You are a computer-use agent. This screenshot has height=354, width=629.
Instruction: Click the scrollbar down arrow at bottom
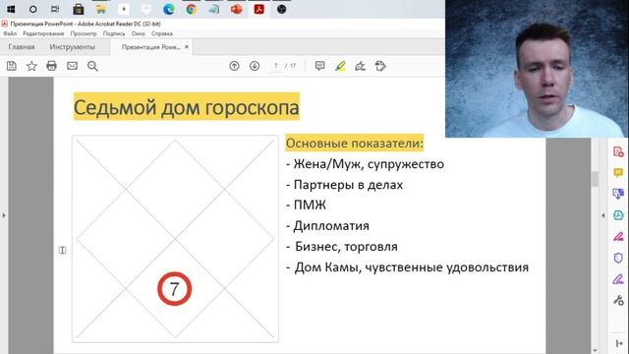point(595,350)
